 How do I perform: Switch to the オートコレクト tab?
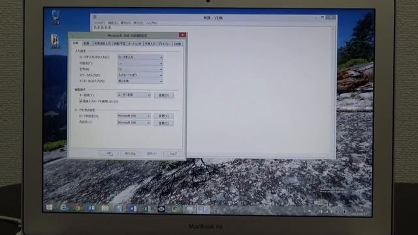coord(135,44)
